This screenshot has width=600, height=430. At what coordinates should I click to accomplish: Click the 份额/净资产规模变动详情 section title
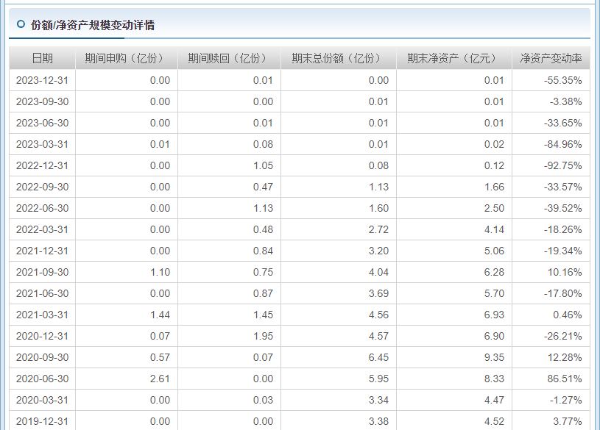[x=92, y=25]
